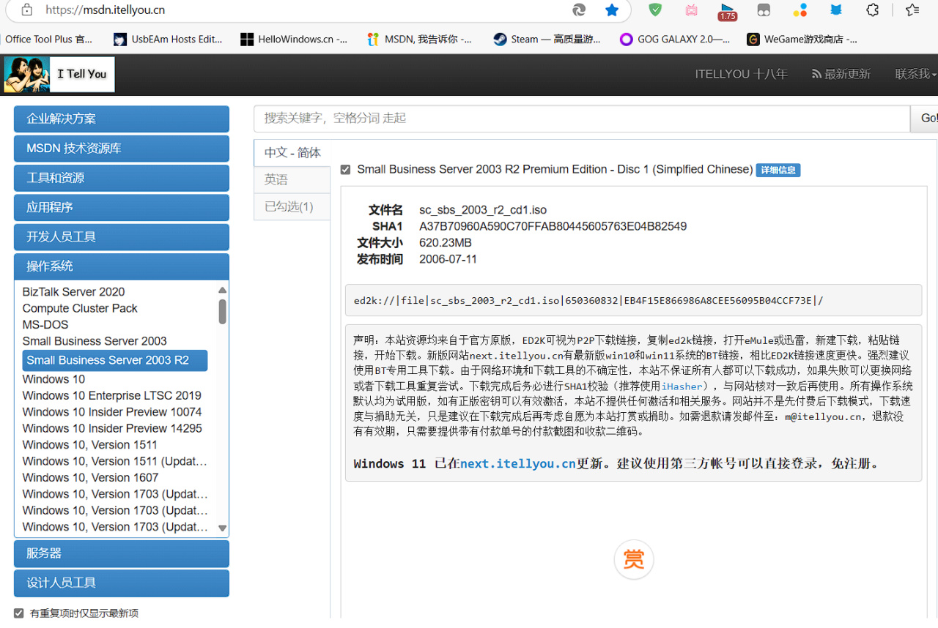Uncheck Small Business Server 2003 R2 Premium Disc 1
Screen dimensions: 938x628
pyautogui.click(x=346, y=170)
